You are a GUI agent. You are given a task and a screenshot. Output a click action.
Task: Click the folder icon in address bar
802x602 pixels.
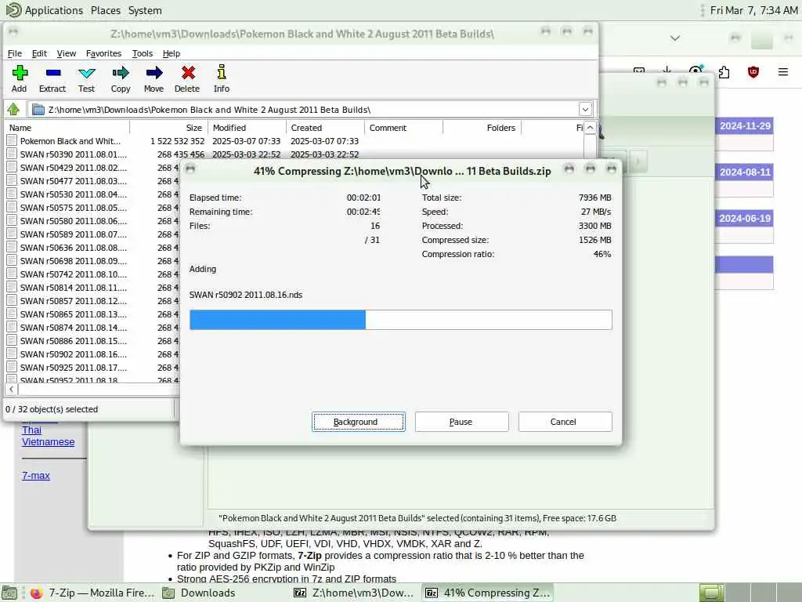pos(38,109)
